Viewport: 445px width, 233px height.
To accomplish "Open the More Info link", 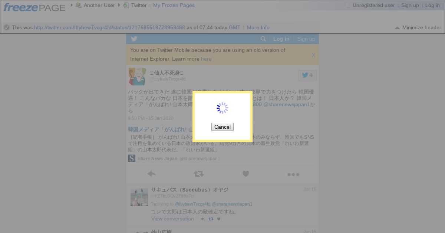I will pyautogui.click(x=258, y=27).
